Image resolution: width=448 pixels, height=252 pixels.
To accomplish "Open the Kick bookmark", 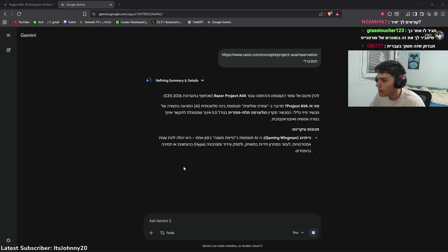I will pos(38,22).
